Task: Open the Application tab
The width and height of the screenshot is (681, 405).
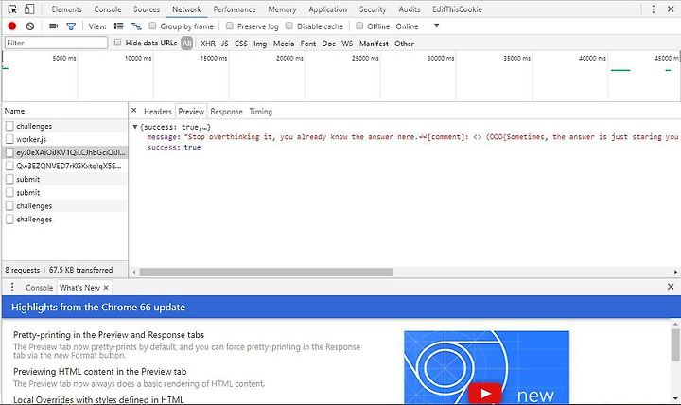Action: pyautogui.click(x=328, y=9)
